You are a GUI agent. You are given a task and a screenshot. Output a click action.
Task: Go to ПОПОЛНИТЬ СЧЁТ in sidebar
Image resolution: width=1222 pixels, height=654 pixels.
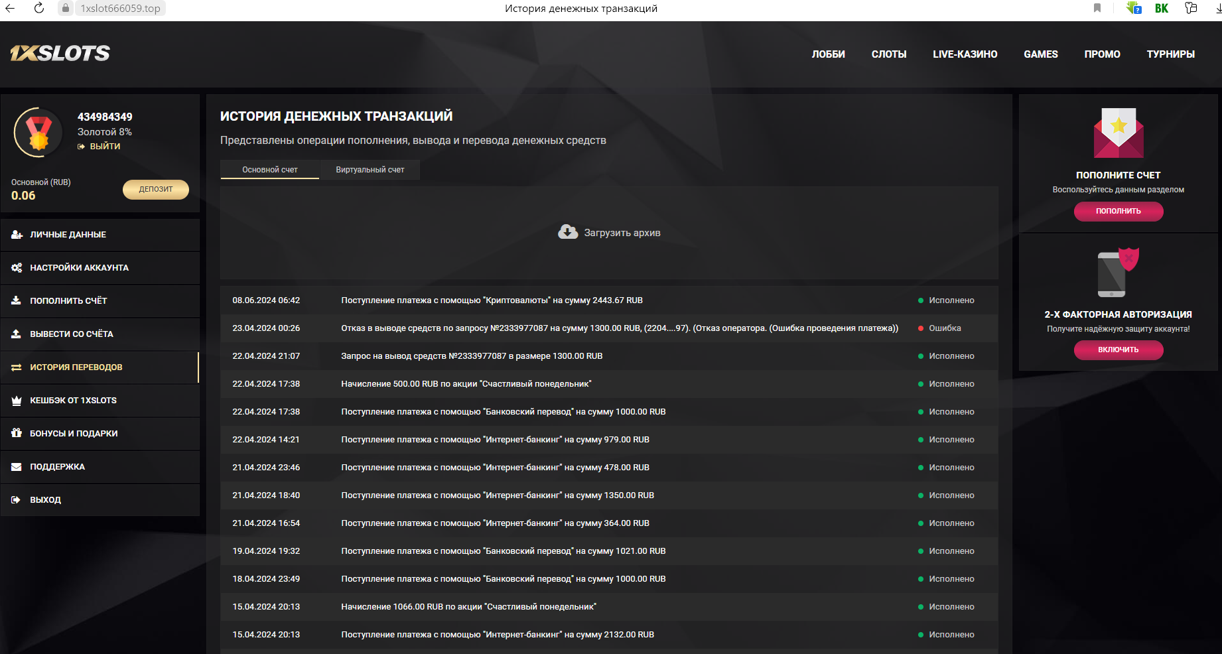(100, 301)
